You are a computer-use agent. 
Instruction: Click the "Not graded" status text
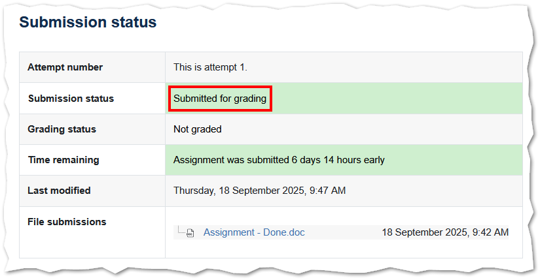tap(198, 129)
